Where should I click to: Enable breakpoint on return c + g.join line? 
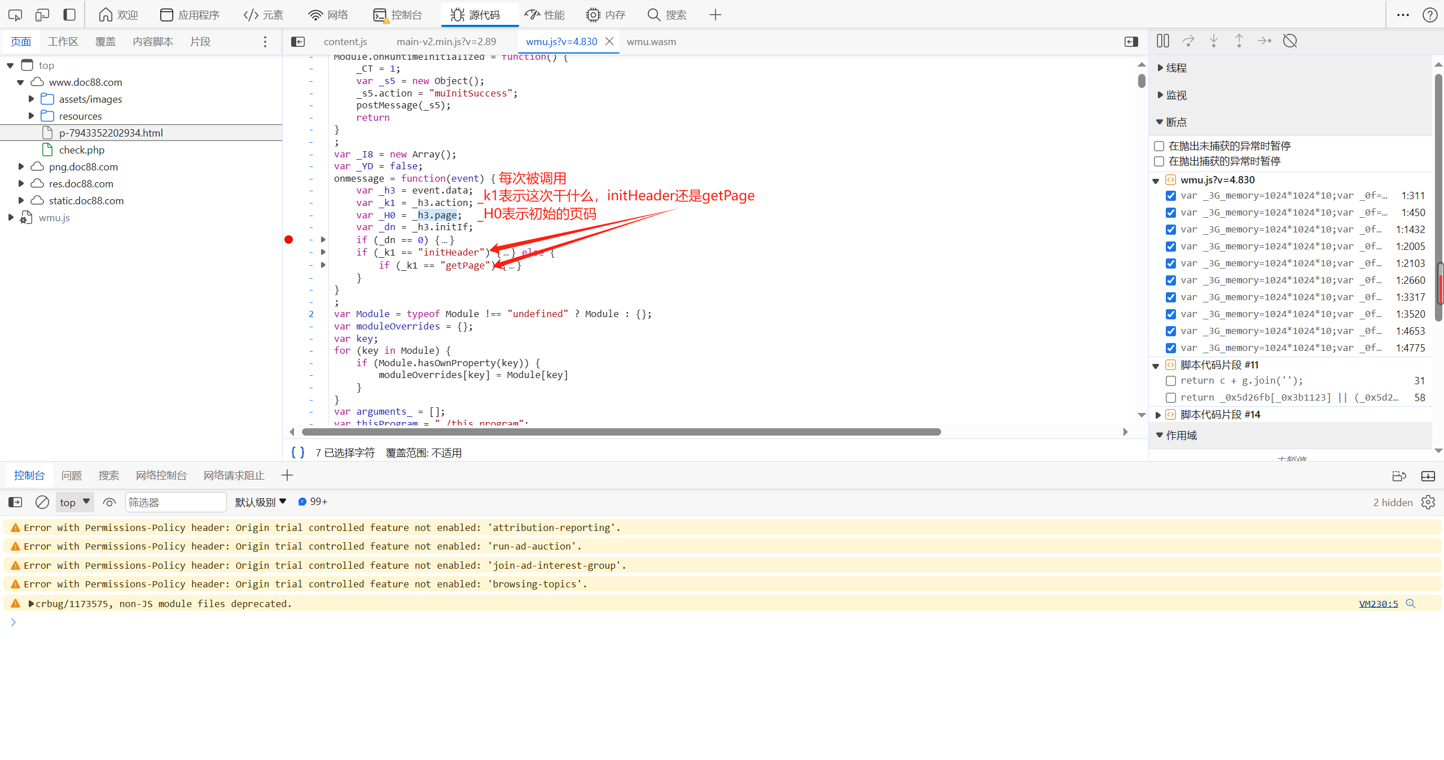coord(1171,381)
